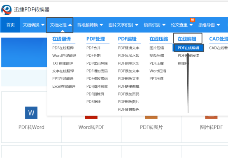Open Word在线翻译 menu entry

[x=64, y=56]
